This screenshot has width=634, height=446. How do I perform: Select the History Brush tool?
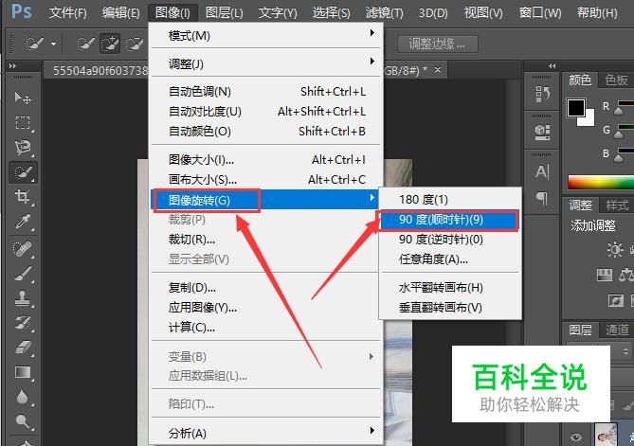point(23,323)
